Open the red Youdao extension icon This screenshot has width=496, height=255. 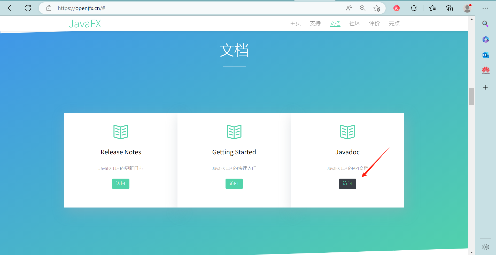(x=397, y=8)
